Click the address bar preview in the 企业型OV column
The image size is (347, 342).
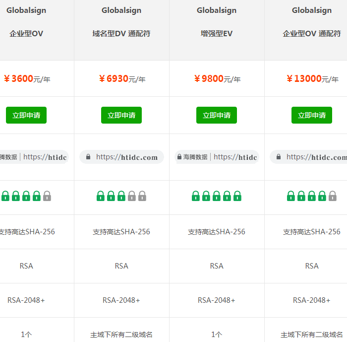click(x=34, y=157)
